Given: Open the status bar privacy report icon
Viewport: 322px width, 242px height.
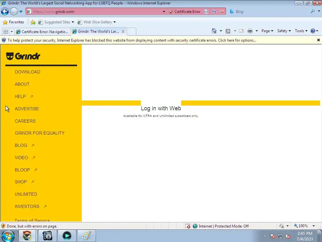Looking at the screenshot, I should click(281, 226).
